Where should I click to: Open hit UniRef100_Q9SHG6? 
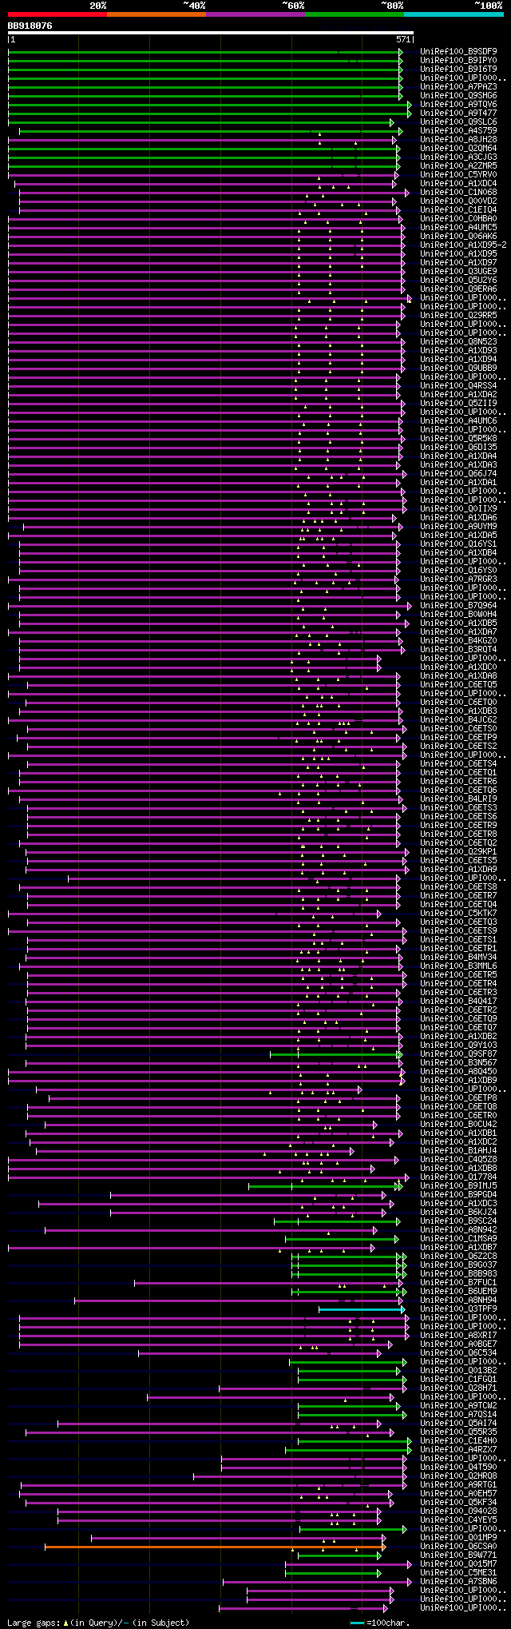coord(458,95)
